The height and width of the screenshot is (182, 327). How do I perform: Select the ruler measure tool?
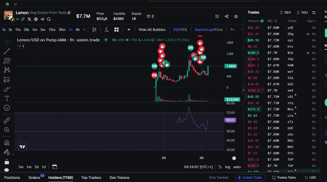click(7, 120)
